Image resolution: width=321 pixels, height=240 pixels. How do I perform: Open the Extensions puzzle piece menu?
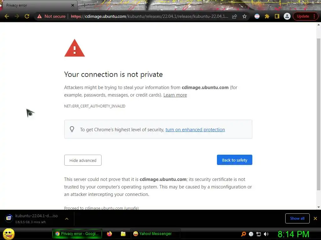coord(267,16)
